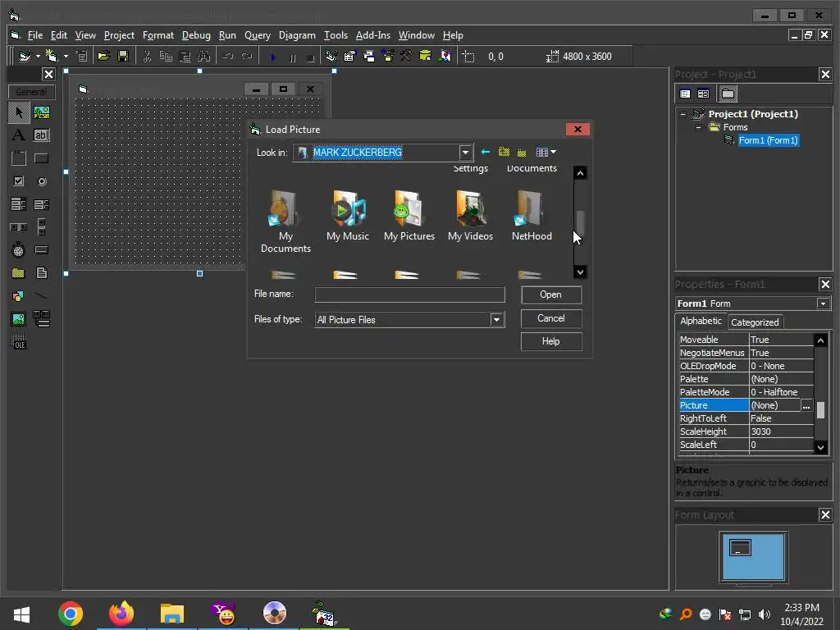Open the Form1 object dropdown in Properties

pos(824,304)
